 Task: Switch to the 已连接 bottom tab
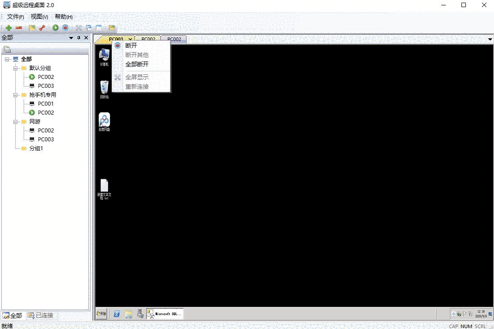point(40,316)
